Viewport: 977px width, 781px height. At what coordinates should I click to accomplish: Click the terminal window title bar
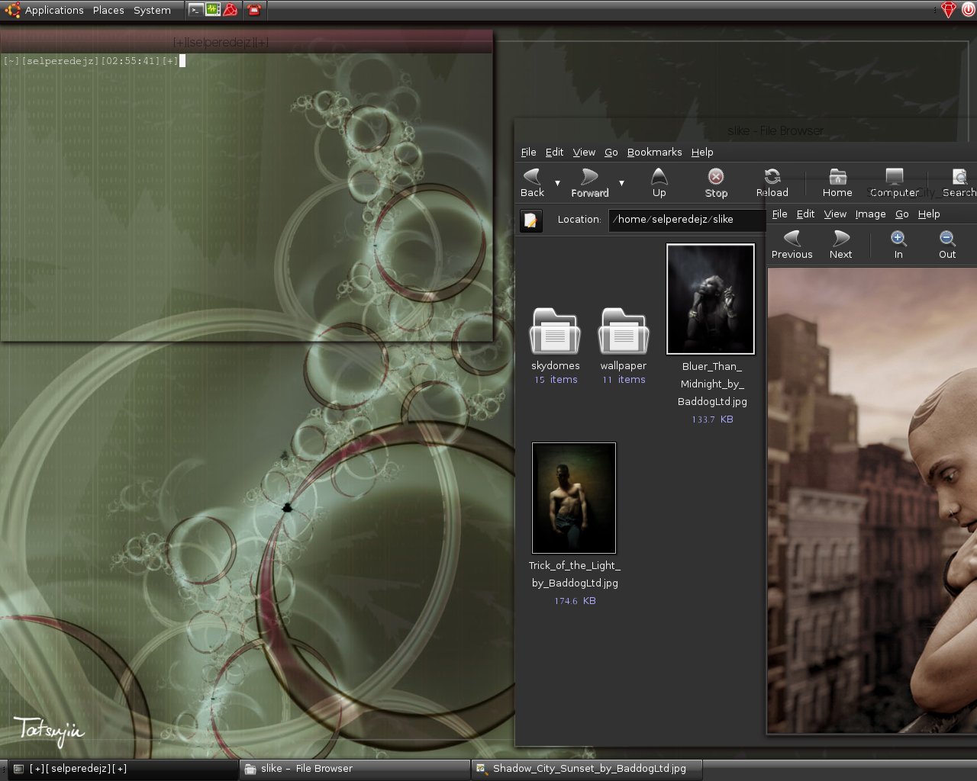[247, 42]
